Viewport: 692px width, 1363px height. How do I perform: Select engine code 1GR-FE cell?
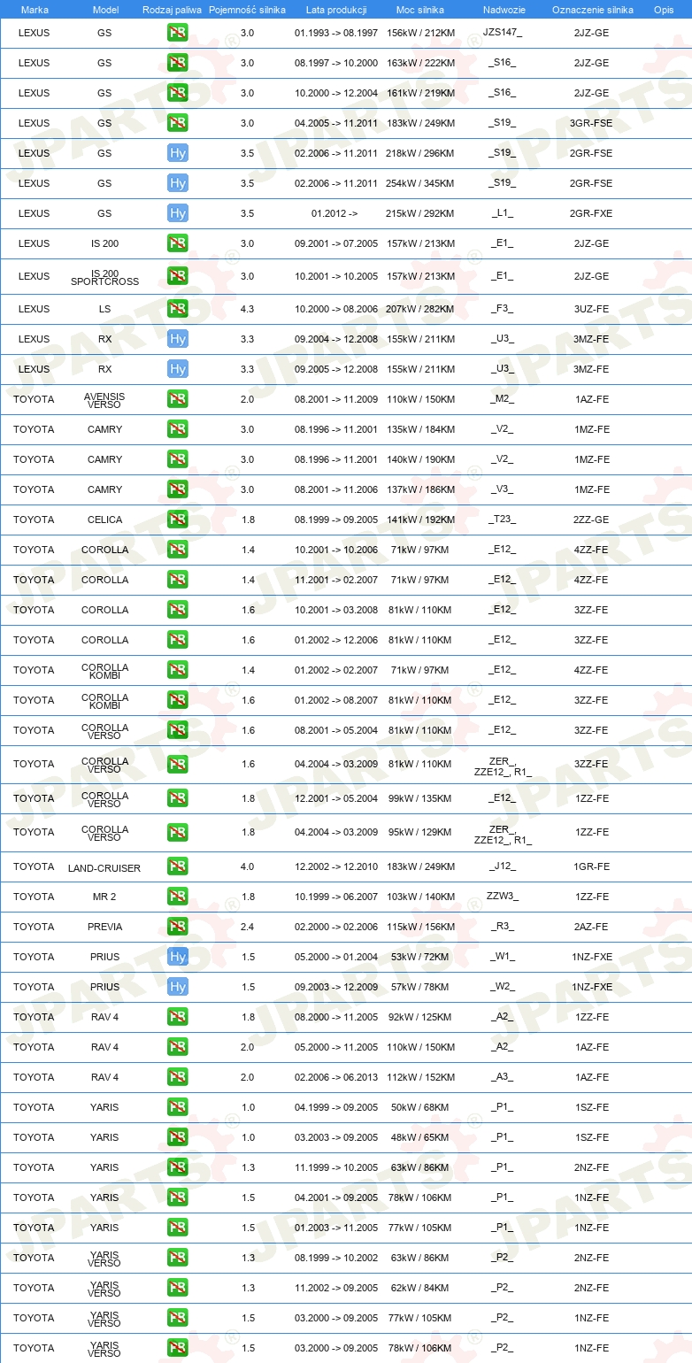pyautogui.click(x=591, y=866)
